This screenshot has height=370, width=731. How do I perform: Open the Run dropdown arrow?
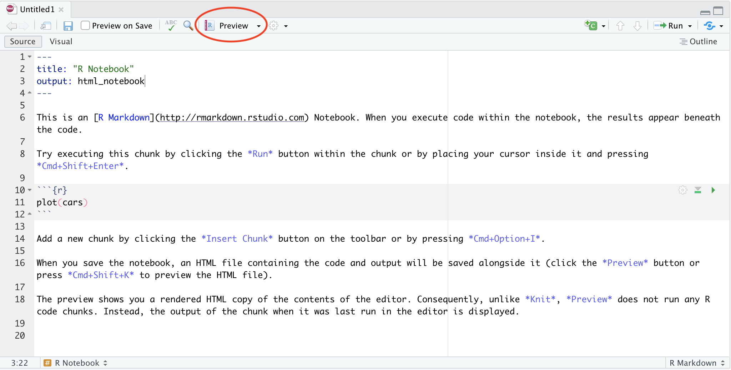[690, 26]
